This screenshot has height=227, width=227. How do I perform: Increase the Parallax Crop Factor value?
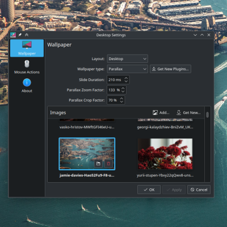click(121, 98)
